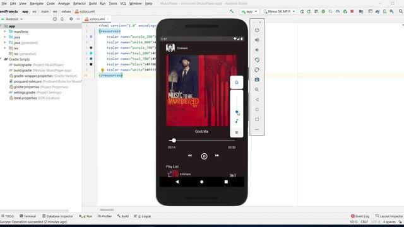Expand the manifests folder

pyautogui.click(x=5, y=32)
